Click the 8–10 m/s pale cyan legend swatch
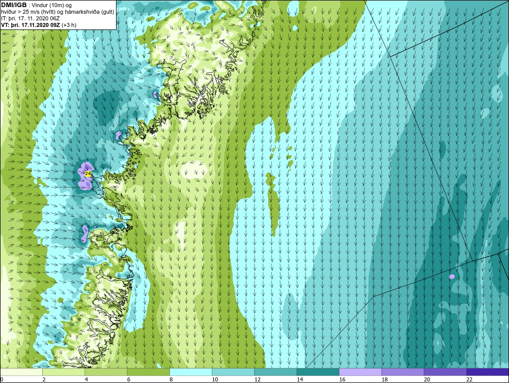The width and height of the screenshot is (509, 383). pos(191,372)
